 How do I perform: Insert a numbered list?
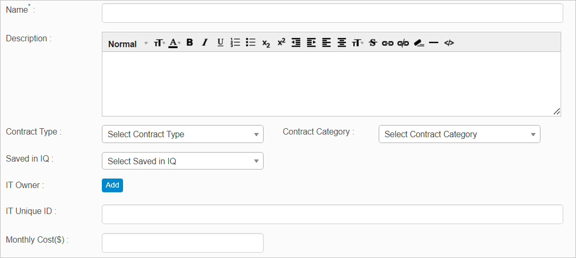[235, 43]
